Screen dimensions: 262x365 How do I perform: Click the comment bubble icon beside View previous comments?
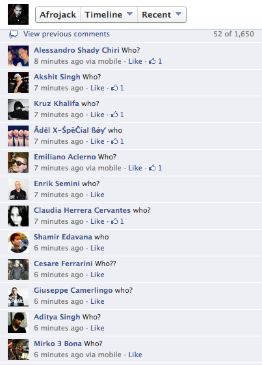13,34
